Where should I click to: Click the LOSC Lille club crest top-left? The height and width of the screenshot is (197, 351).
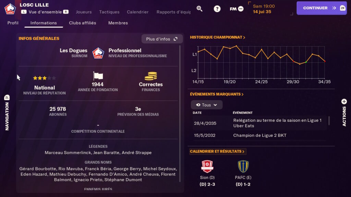point(10,9)
